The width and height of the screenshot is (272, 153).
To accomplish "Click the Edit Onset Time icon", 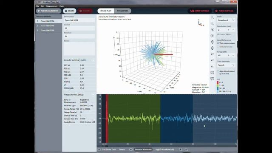I will point(99,149).
